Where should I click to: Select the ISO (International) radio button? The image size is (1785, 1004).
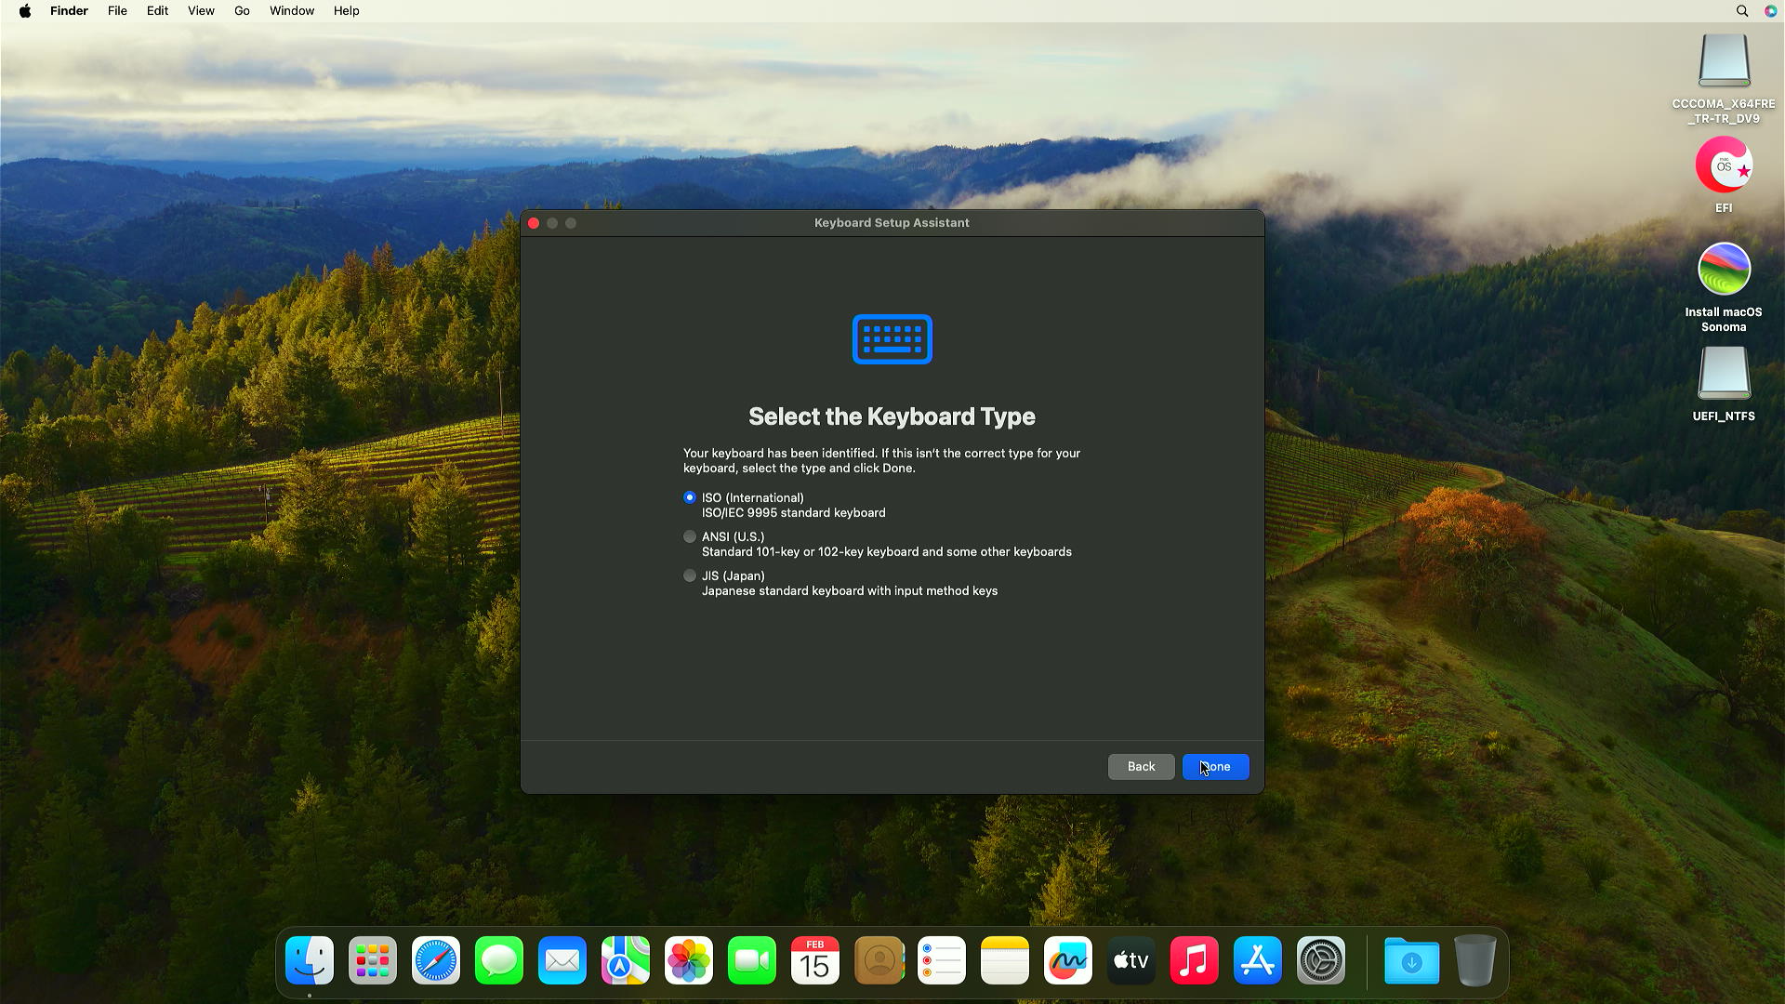[x=689, y=497]
